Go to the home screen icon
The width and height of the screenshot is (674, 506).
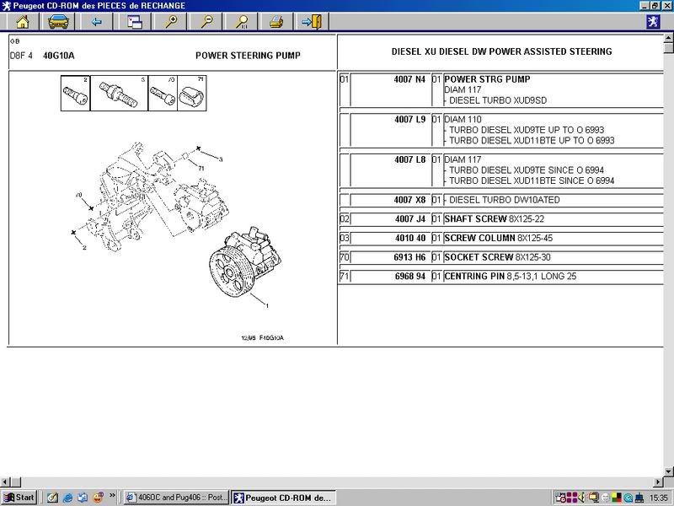click(23, 22)
